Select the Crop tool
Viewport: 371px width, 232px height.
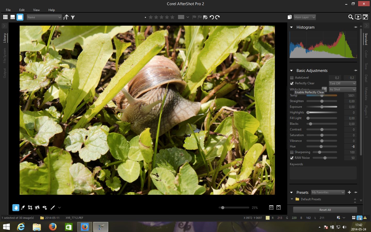pyautogui.click(x=30, y=208)
